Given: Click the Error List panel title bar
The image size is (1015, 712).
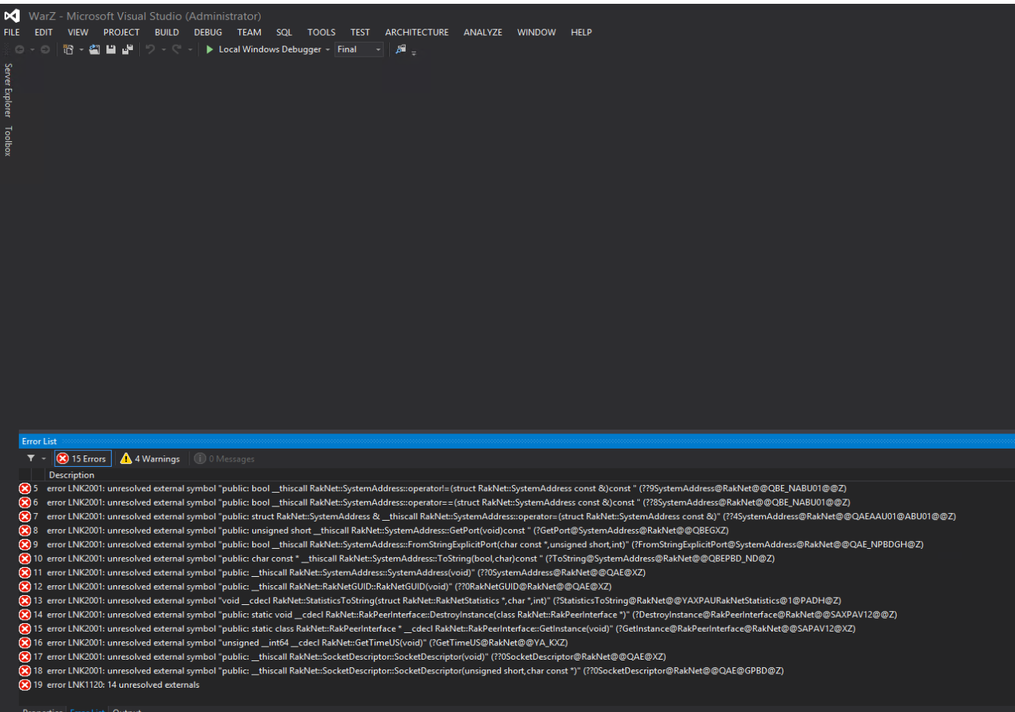Looking at the screenshot, I should 517,441.
